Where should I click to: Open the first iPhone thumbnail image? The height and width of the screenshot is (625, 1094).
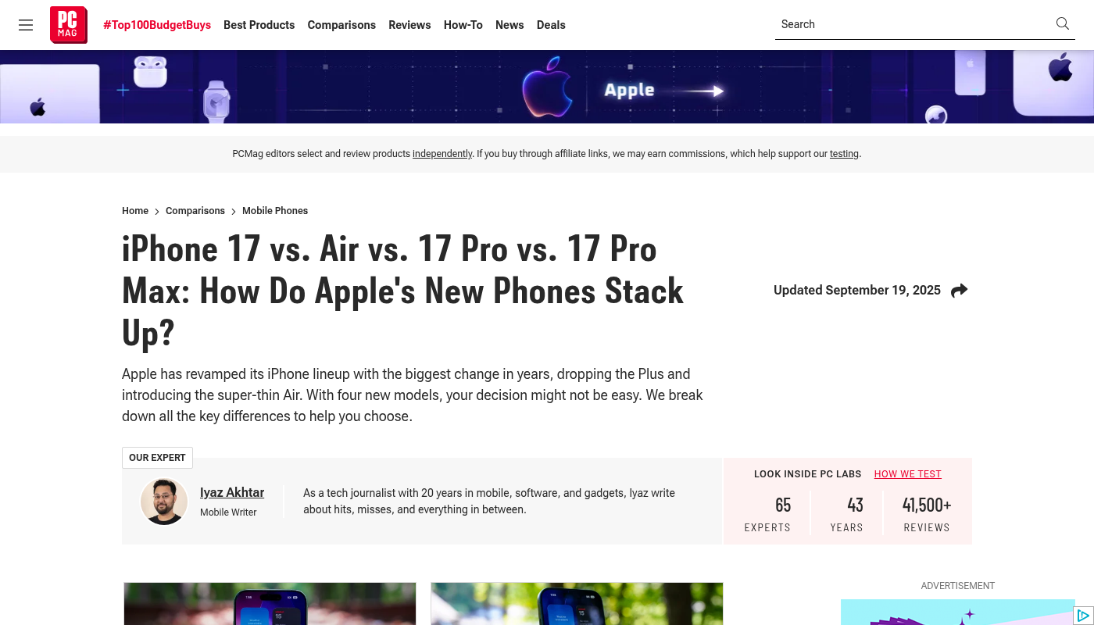tap(270, 603)
